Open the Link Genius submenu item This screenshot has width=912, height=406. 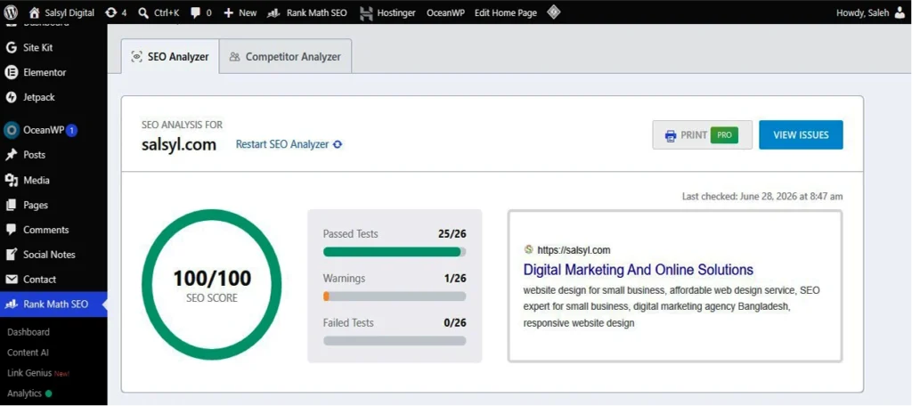tap(38, 373)
